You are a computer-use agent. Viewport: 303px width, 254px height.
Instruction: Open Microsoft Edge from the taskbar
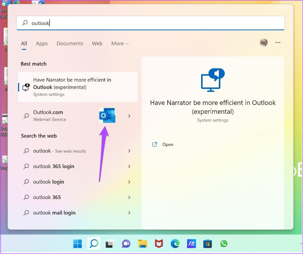click(175, 244)
